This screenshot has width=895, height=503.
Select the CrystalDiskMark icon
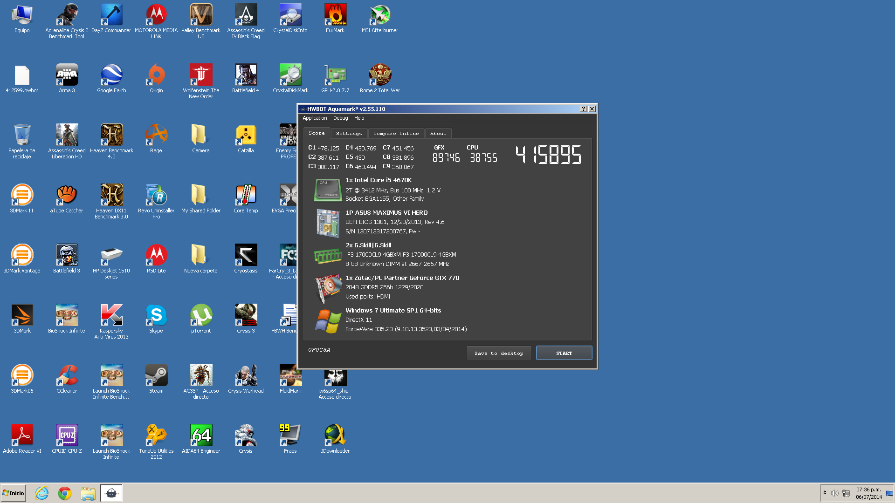290,79
